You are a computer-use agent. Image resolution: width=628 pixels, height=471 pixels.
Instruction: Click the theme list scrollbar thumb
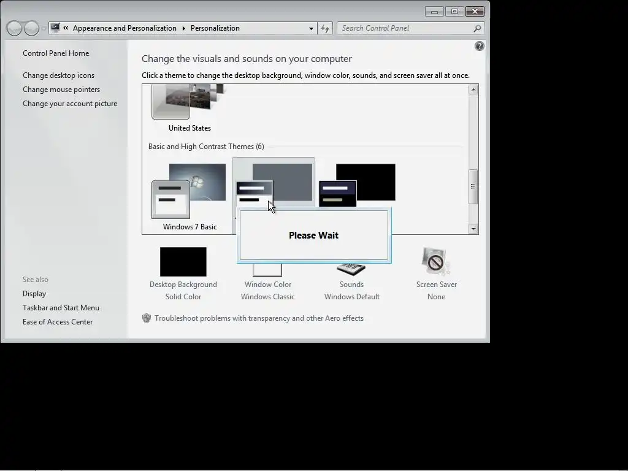pos(473,186)
